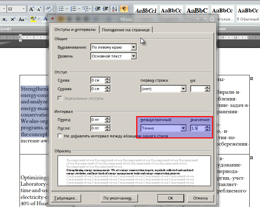This screenshot has width=260, height=207.
Task: Toggle the paragraph marks ¶ button
Action: [124, 9]
